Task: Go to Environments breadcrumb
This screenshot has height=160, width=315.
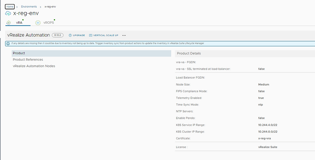Action: 29,7
